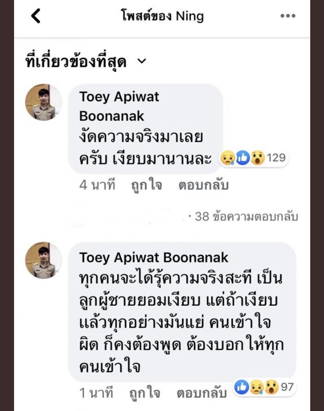Click the wow reaction icon on second comment
324x411 pixels.
pyautogui.click(x=271, y=387)
